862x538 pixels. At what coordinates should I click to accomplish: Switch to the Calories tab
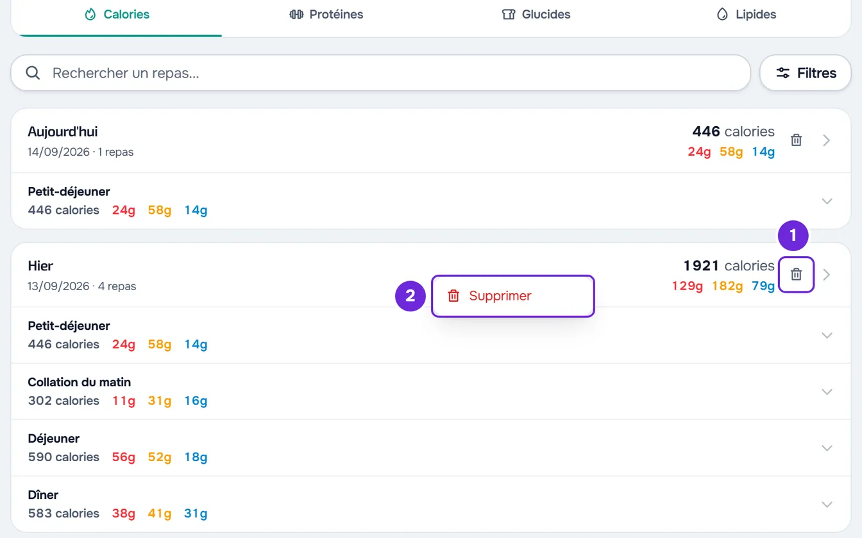pyautogui.click(x=117, y=14)
